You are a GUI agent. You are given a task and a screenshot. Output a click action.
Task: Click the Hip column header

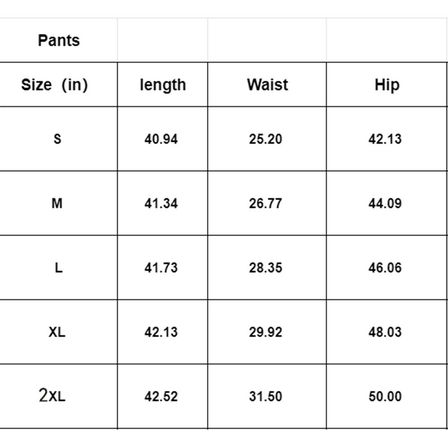point(387,85)
